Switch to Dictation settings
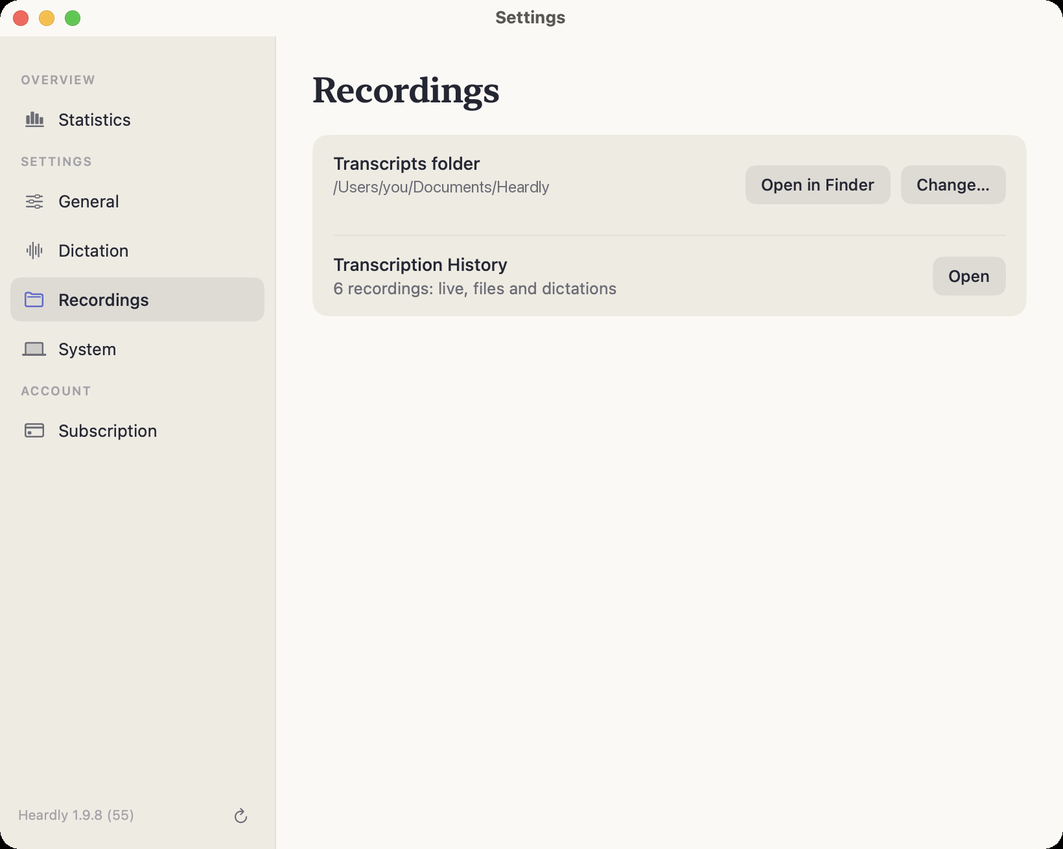The image size is (1063, 849). pos(137,251)
